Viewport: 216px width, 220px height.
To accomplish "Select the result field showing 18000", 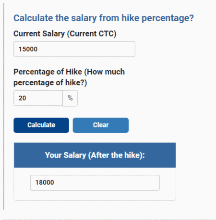I will (x=95, y=182).
